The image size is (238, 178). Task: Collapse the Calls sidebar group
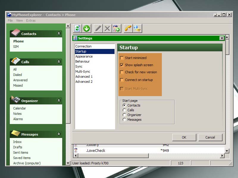tap(59, 62)
